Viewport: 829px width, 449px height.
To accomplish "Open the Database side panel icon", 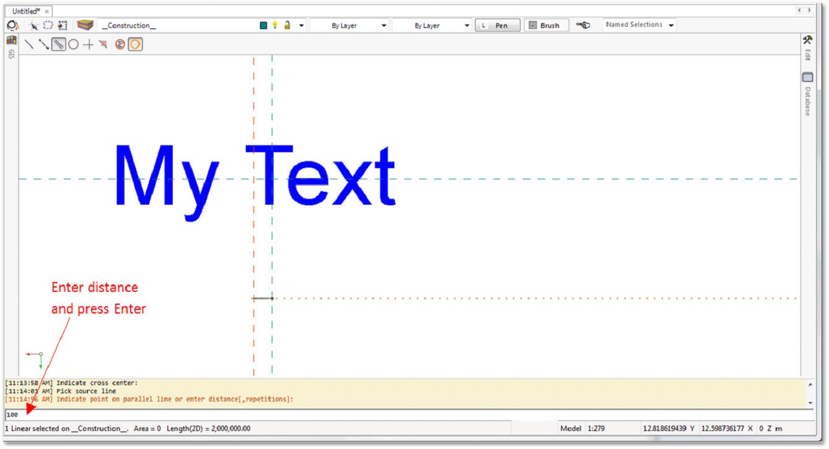I will pos(807,77).
